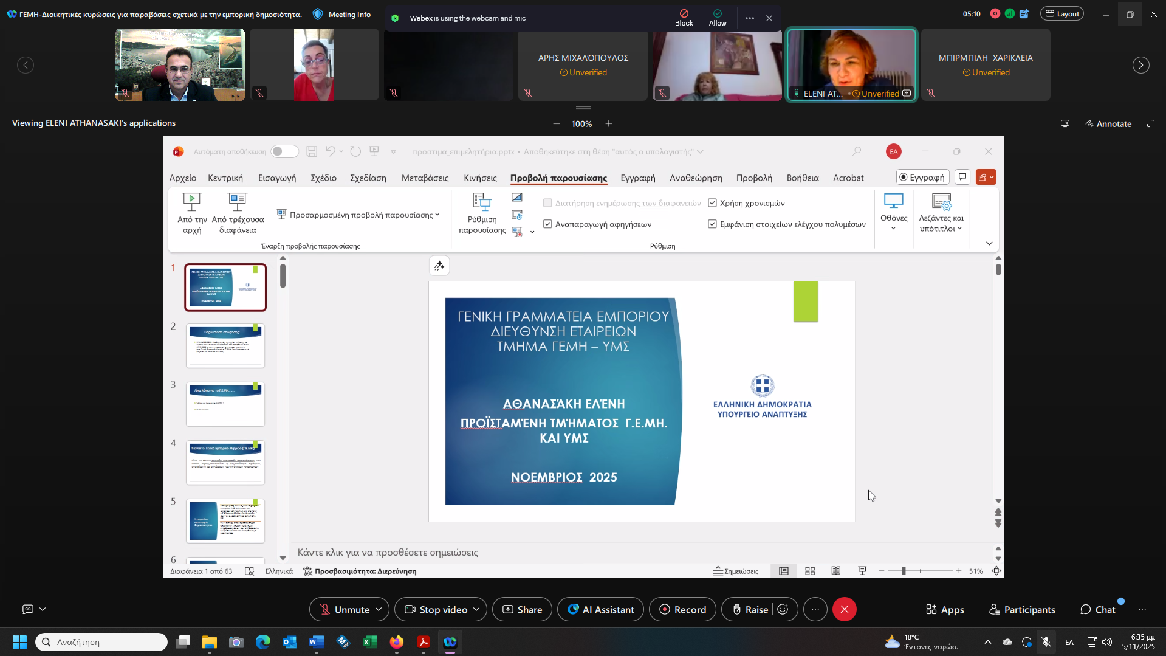Toggle the Αυτόματη αποθήκευση switch
1166x656 pixels.
tap(284, 151)
